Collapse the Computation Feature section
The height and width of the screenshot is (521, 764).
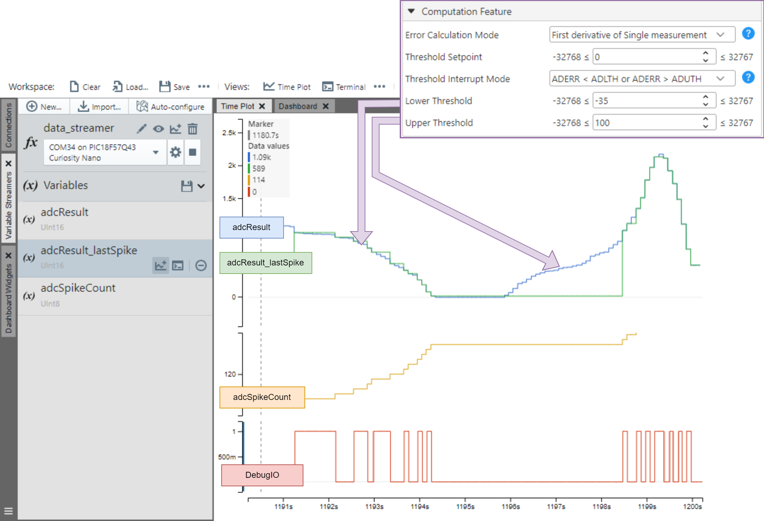(x=411, y=11)
